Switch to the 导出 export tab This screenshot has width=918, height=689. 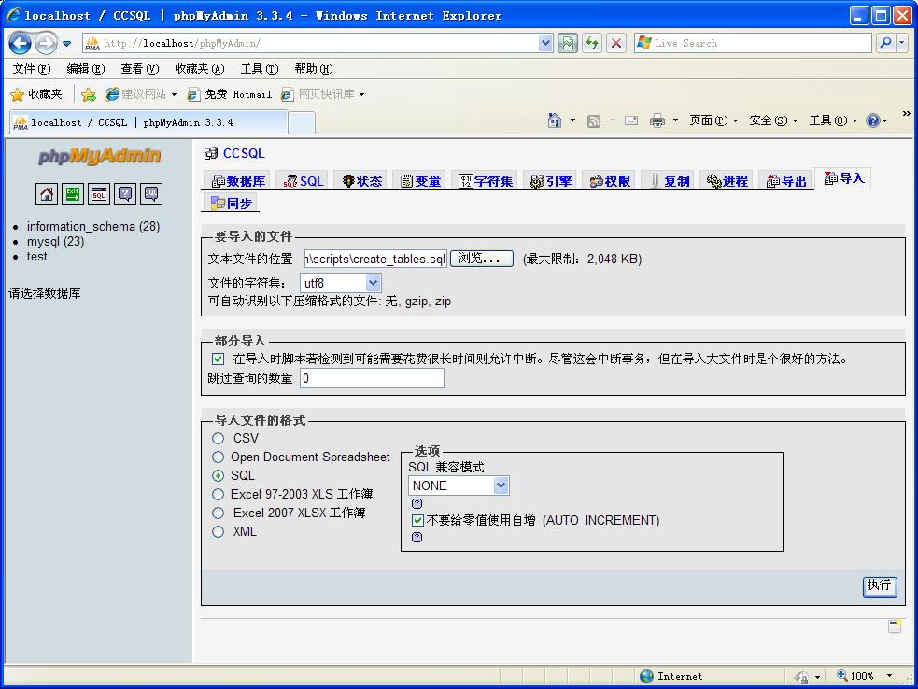[786, 181]
